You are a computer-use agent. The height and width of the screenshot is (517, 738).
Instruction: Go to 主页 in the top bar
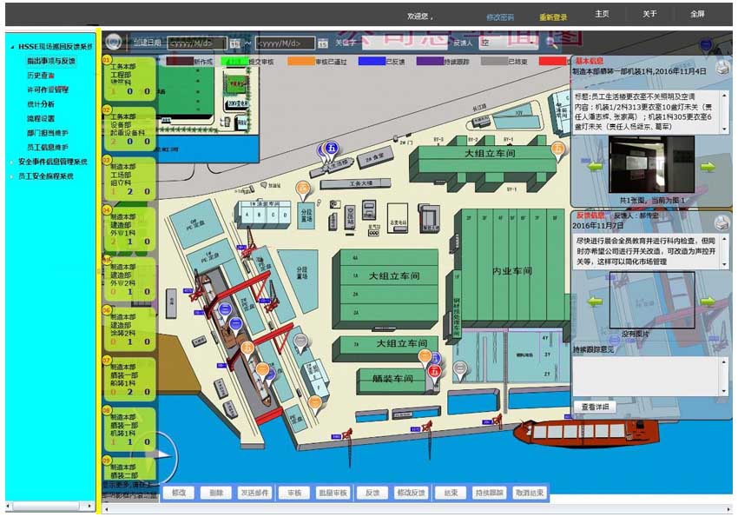pyautogui.click(x=602, y=15)
